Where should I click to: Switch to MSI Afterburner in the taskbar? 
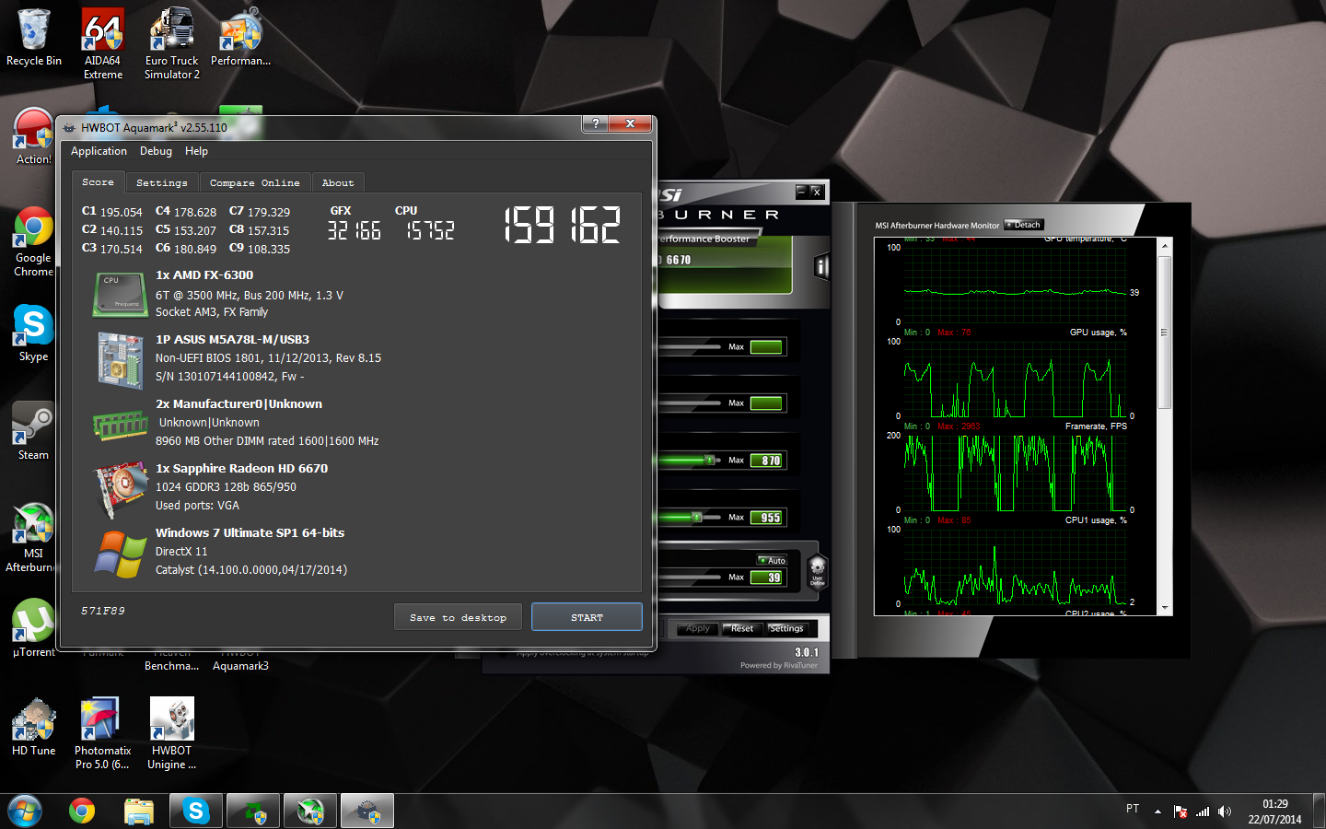tap(310, 811)
